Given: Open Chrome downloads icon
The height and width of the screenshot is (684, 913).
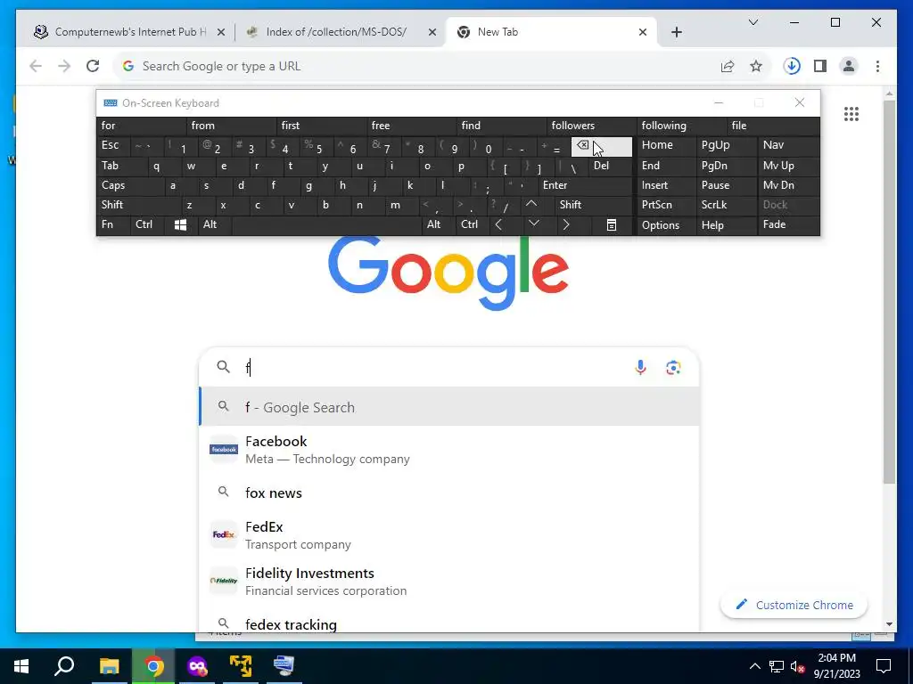Looking at the screenshot, I should [x=792, y=66].
